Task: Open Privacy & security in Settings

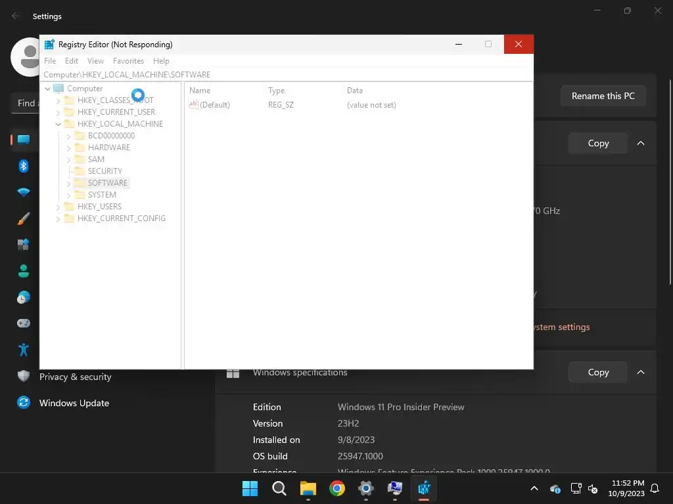Action: click(76, 377)
